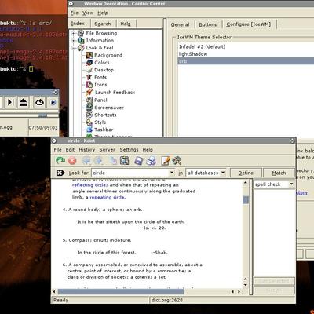Click the red stop icon in Kdict toolbar

coord(72,161)
